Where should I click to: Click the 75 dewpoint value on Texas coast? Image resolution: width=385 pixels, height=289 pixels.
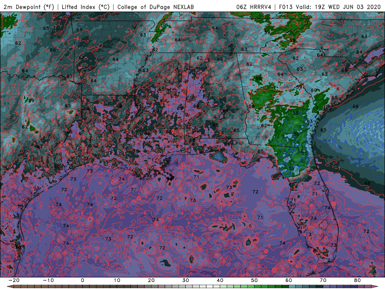pos(20,207)
